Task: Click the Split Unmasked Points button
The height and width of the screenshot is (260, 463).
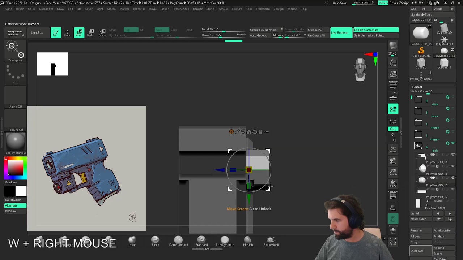Action: 376,36
